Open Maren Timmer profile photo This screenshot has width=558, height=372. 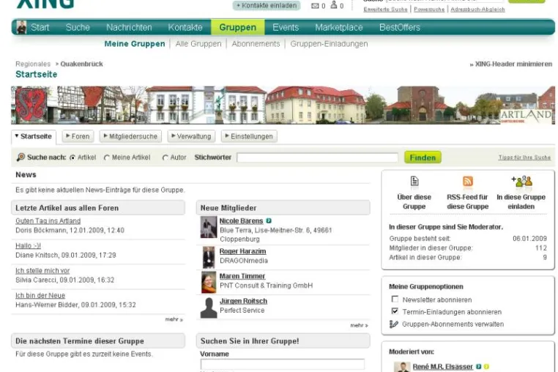tap(209, 282)
